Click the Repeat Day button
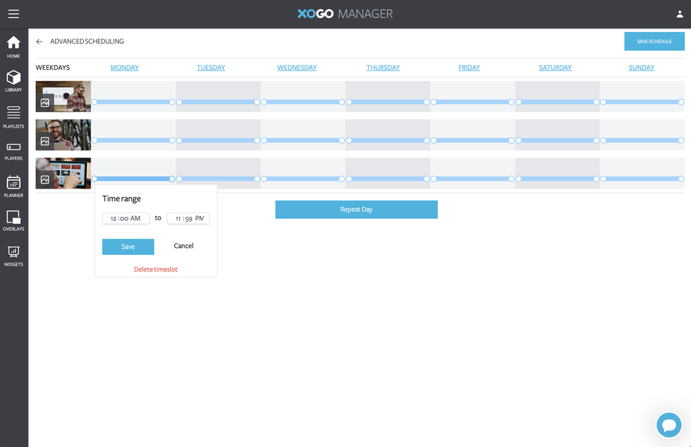Viewport: 691px width, 447px height. click(x=357, y=209)
